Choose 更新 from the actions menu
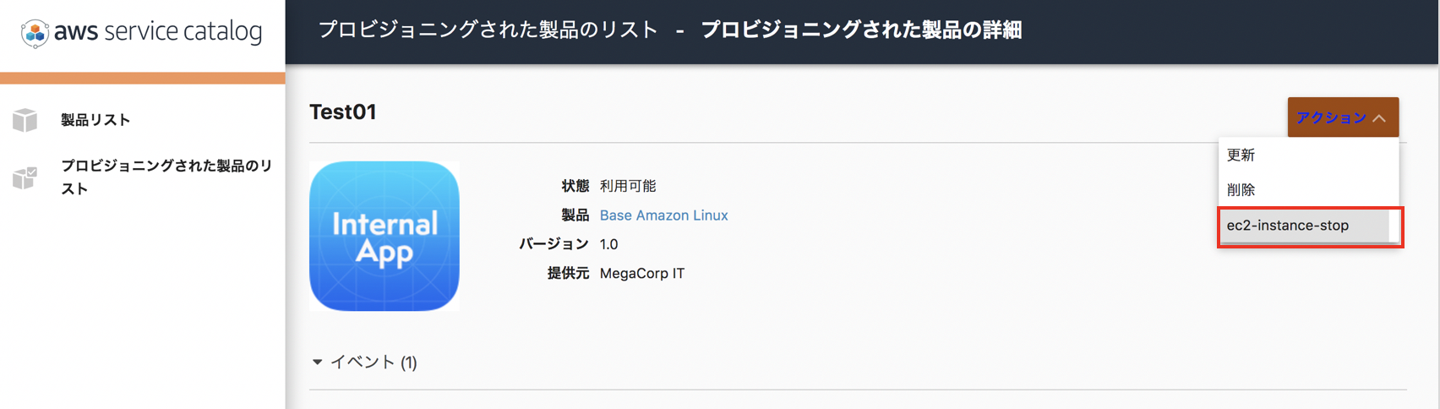The height and width of the screenshot is (409, 1440). (1308, 155)
